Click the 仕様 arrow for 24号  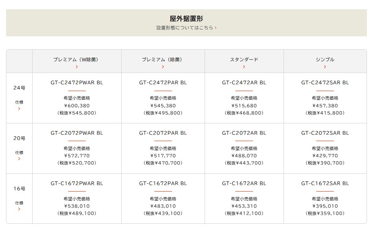[x=19, y=108]
